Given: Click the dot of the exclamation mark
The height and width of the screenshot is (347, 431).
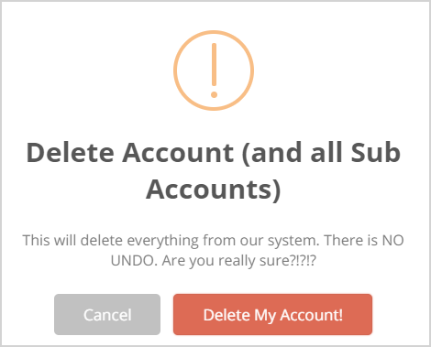Looking at the screenshot, I should (214, 94).
